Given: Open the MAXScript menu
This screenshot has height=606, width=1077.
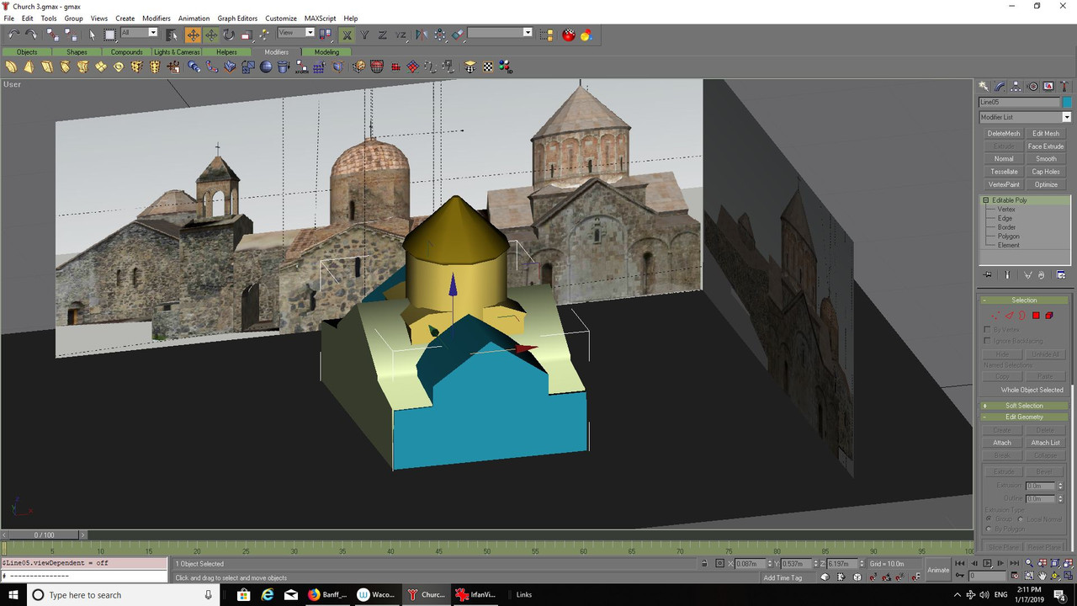Looking at the screenshot, I should [319, 18].
